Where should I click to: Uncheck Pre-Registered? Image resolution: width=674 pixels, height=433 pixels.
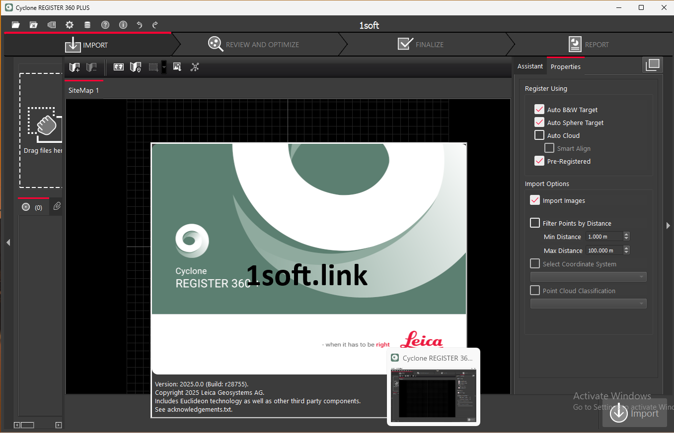pyautogui.click(x=539, y=161)
